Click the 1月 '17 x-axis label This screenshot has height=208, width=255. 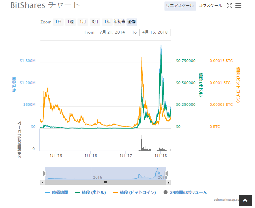click(x=126, y=156)
